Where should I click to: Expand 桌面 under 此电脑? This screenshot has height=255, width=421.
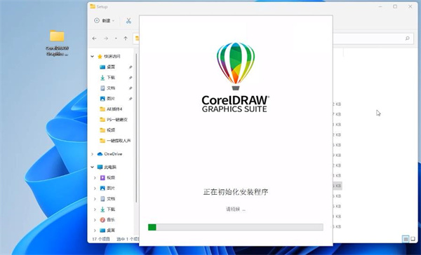(95, 230)
